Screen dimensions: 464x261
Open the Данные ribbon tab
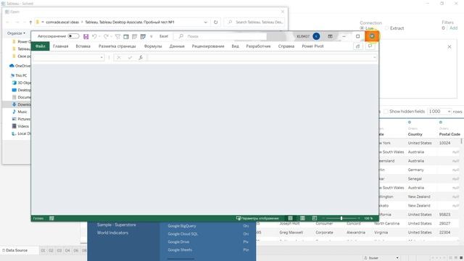[177, 46]
